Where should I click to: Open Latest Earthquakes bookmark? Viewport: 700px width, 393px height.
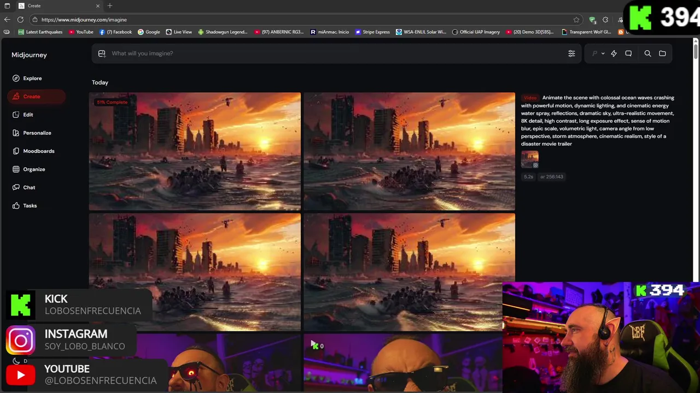(40, 32)
